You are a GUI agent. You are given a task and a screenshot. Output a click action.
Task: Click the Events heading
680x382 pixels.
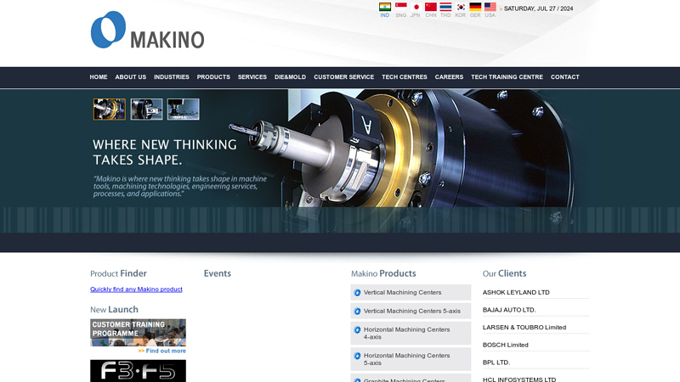coord(218,273)
